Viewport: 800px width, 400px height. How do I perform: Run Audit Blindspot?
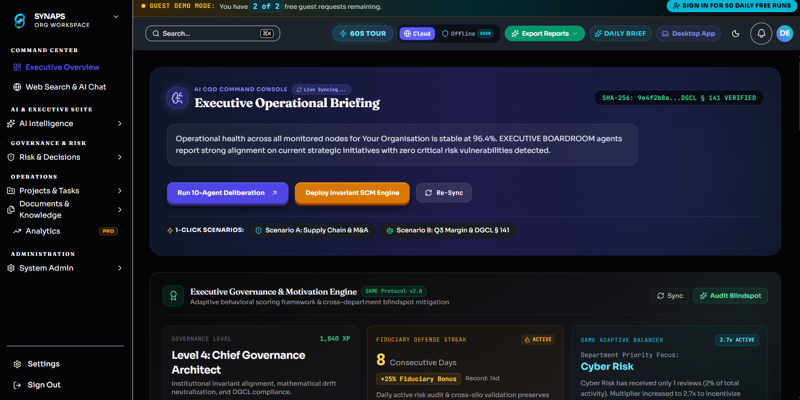pos(731,296)
